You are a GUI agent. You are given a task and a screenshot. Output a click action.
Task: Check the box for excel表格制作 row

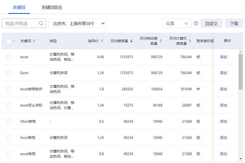pyautogui.click(x=9, y=89)
